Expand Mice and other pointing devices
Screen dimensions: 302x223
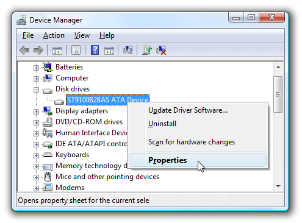pyautogui.click(x=36, y=177)
